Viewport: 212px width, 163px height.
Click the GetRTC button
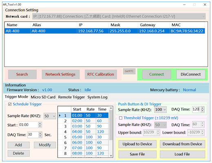coord(129,71)
